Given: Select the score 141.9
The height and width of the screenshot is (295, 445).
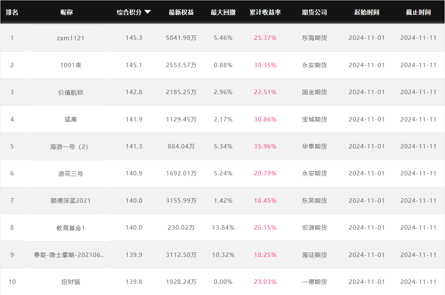Looking at the screenshot, I should tap(134, 119).
